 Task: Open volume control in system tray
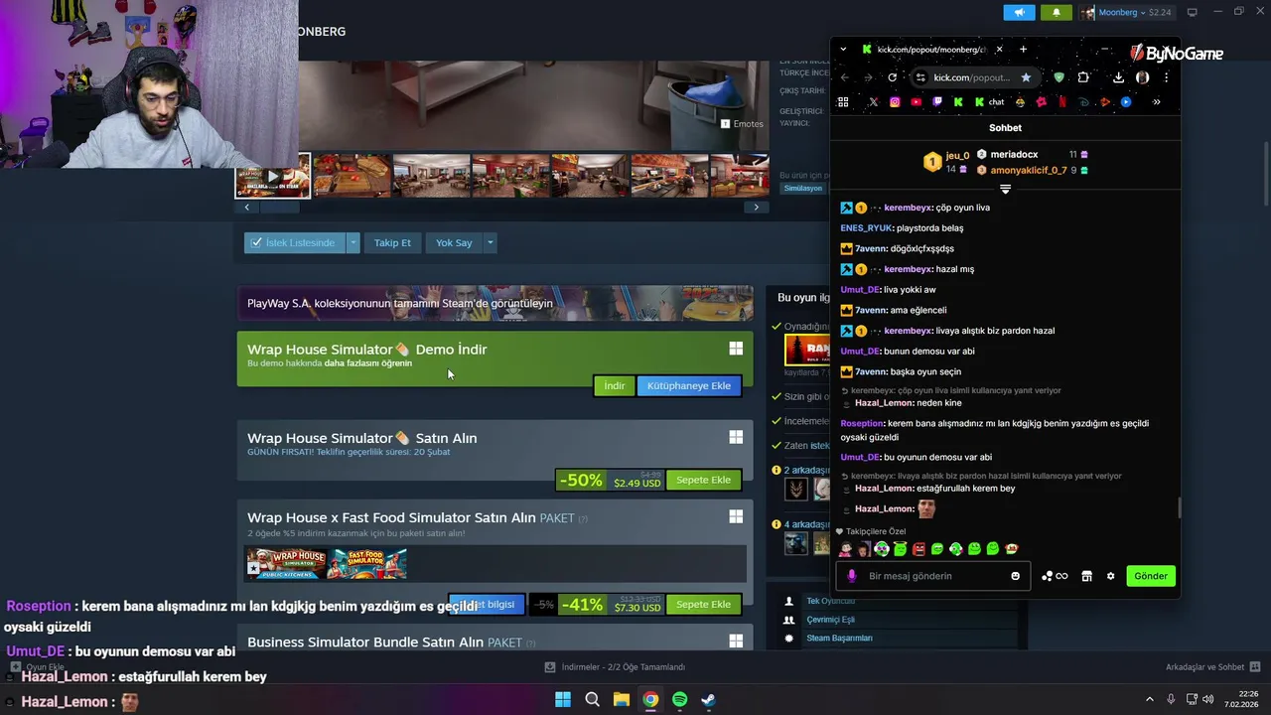[1208, 699]
